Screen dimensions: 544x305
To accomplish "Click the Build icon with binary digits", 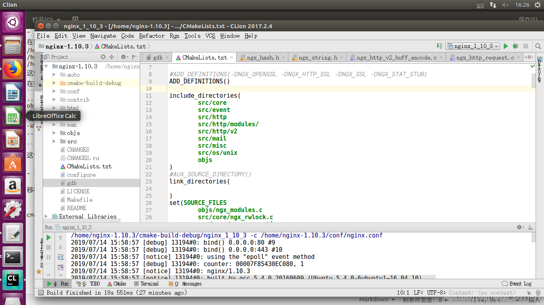I will pyautogui.click(x=439, y=46).
